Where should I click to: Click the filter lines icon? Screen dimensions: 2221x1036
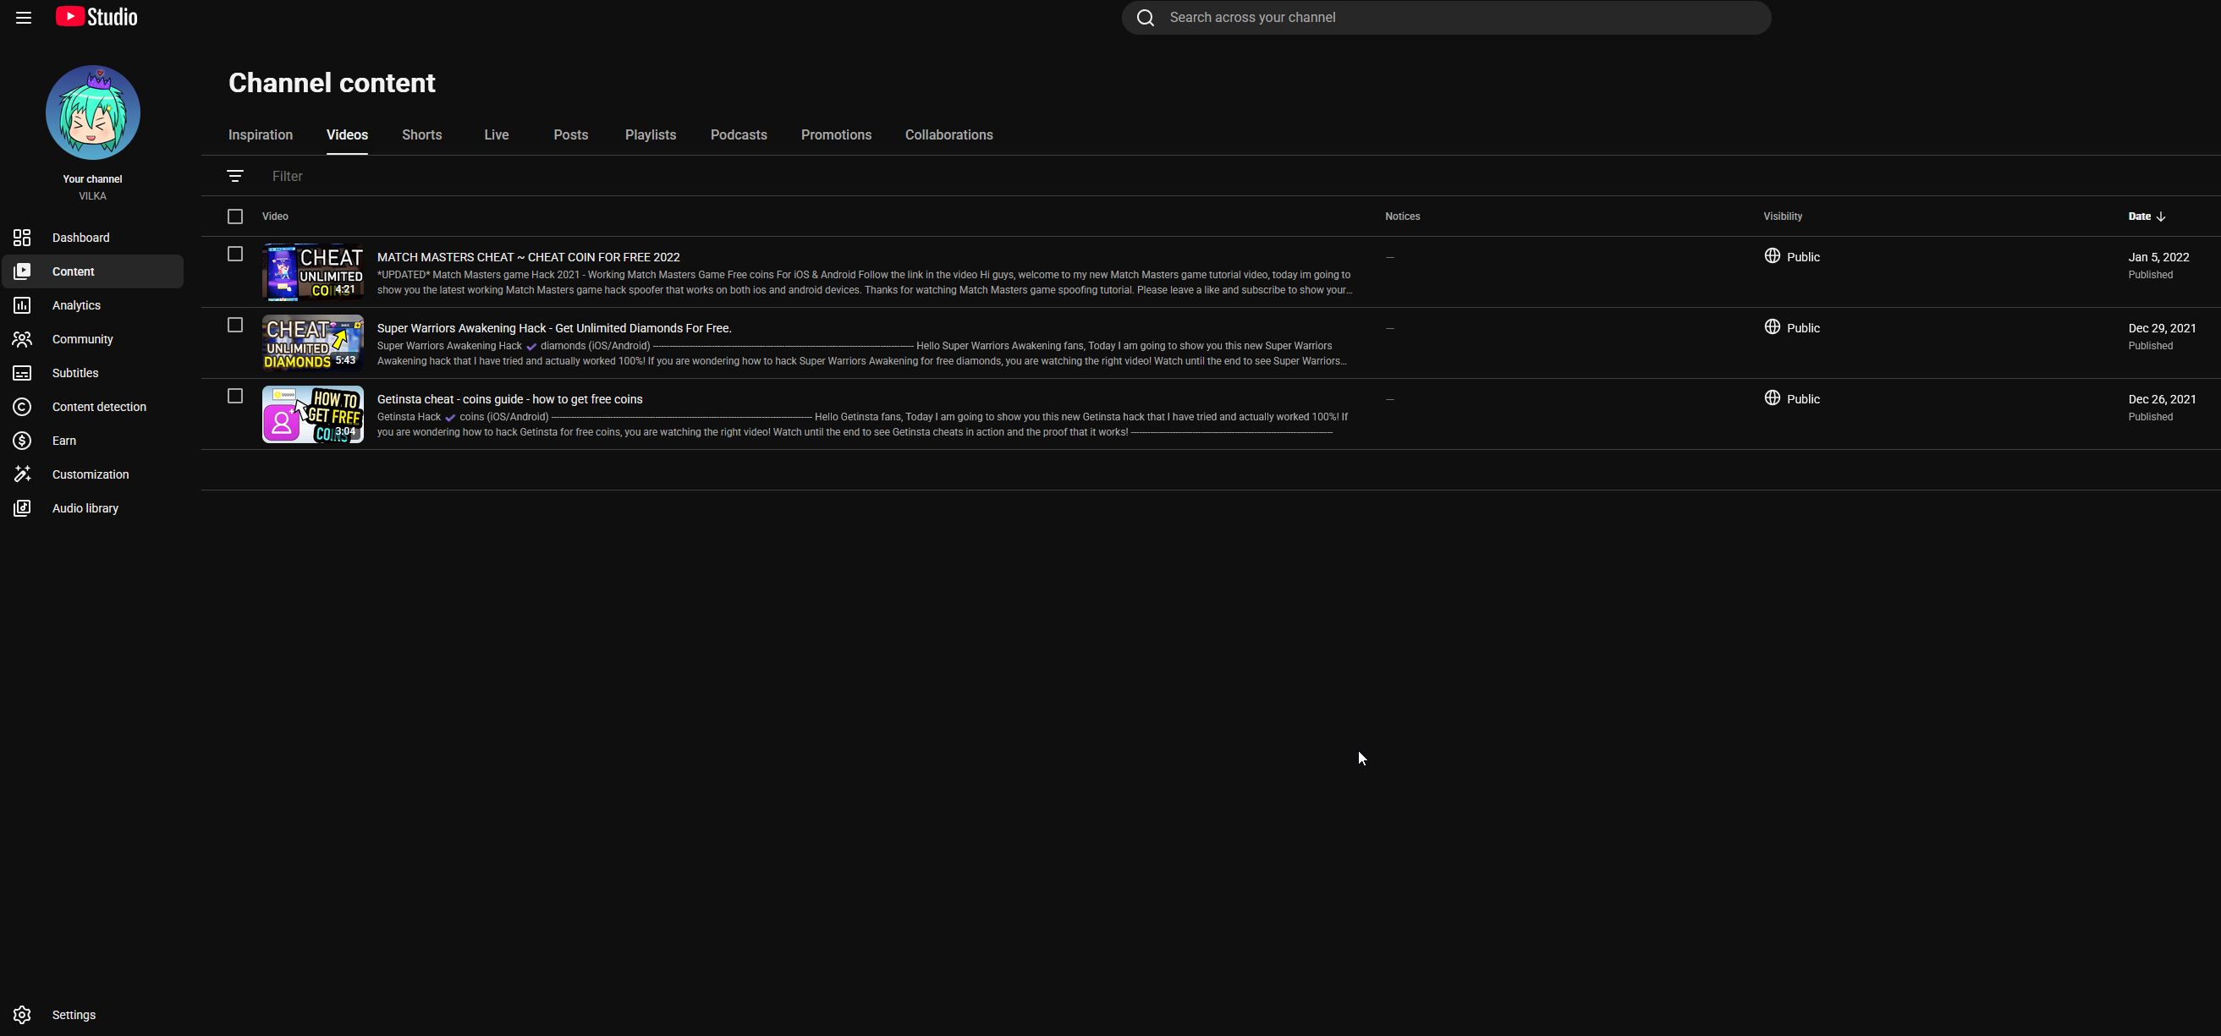coord(235,176)
